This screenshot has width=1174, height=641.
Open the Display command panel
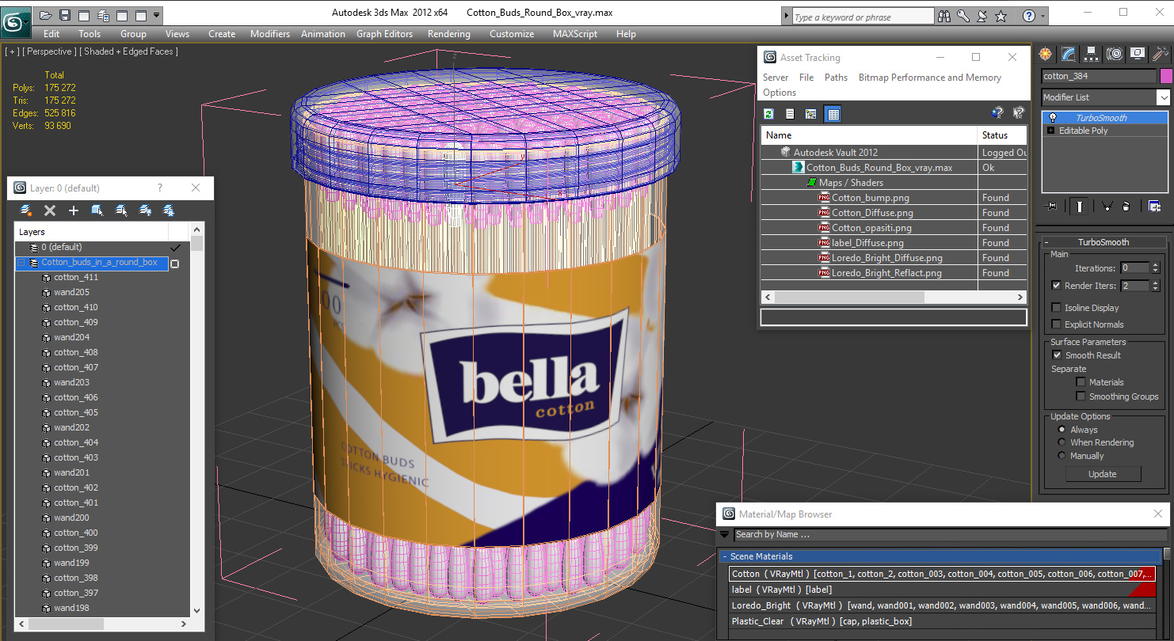(x=1138, y=54)
